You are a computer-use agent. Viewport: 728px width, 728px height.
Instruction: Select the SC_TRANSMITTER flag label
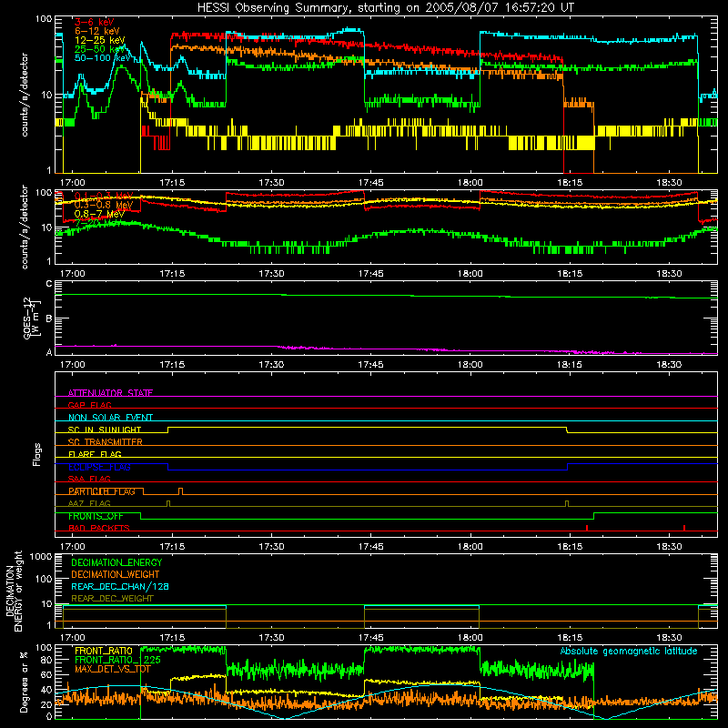105,442
